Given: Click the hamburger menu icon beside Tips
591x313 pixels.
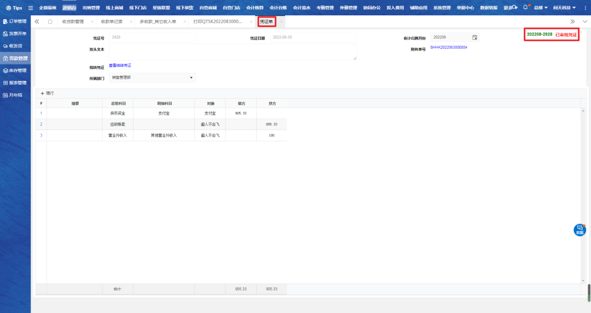Looking at the screenshot, I should tap(31, 8).
